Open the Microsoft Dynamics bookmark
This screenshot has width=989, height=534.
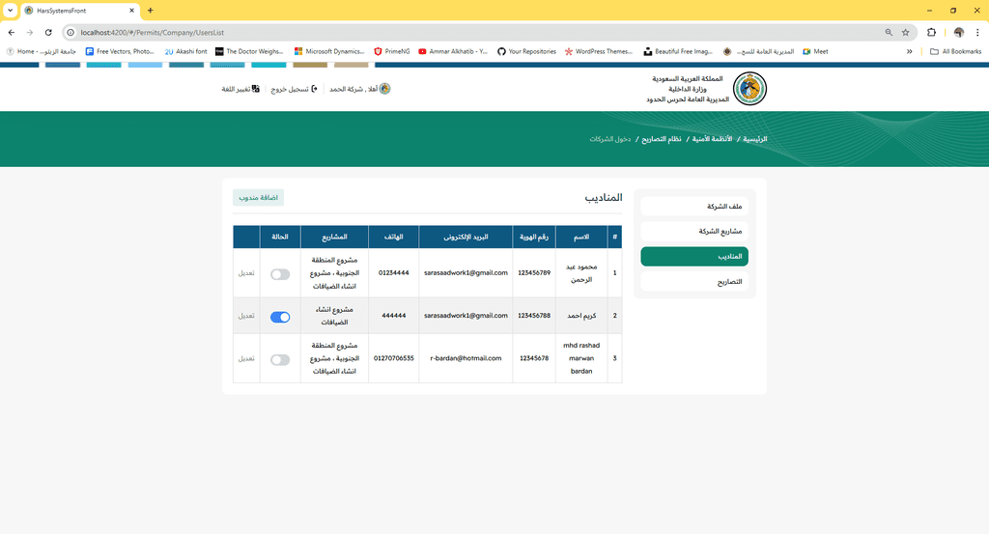[x=329, y=52]
